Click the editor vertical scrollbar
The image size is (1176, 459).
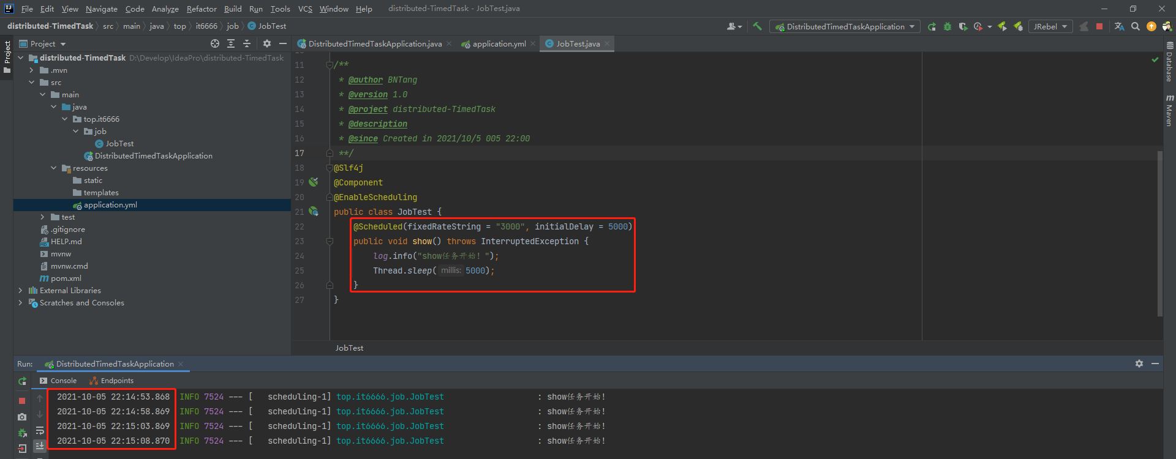pos(1160,233)
